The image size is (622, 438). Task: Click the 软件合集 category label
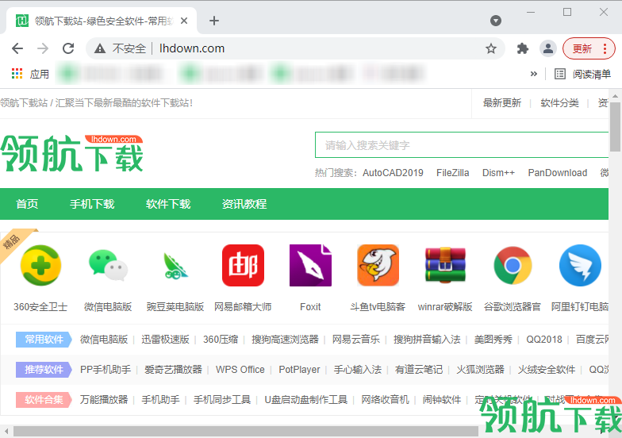tap(44, 400)
